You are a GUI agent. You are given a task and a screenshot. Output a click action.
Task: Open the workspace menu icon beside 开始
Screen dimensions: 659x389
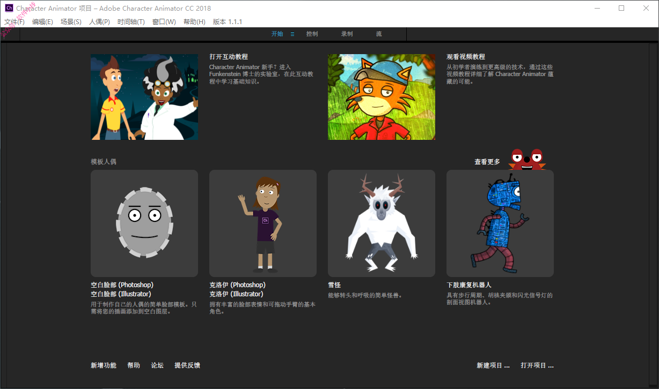pos(292,34)
